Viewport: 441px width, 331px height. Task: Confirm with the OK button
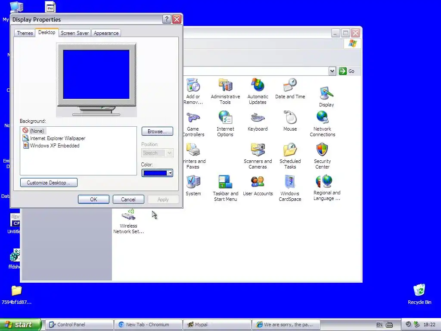(x=93, y=199)
